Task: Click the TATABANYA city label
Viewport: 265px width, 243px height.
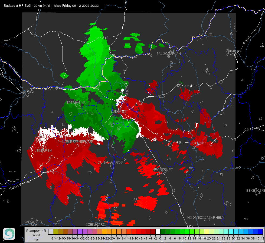Action: (76, 102)
